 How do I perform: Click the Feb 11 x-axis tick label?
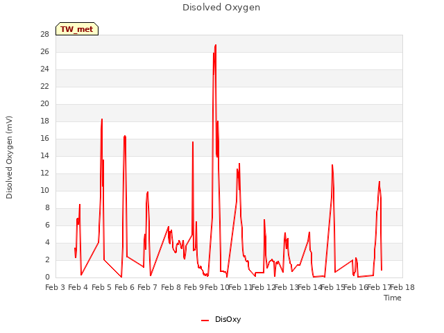click(240, 287)
